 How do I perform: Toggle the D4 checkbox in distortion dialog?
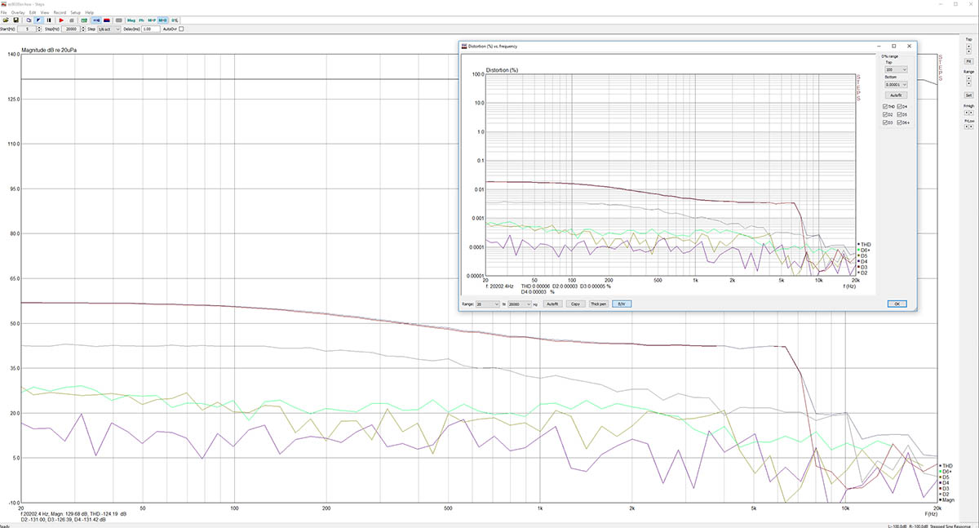(x=900, y=107)
